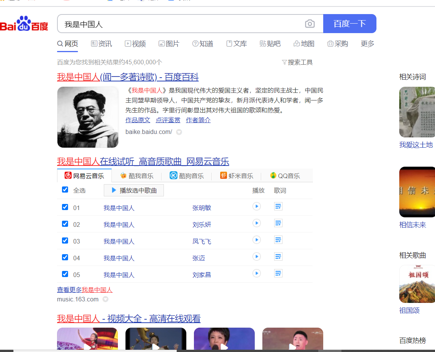Play song 04 by 张迈
Image resolution: width=435 pixels, height=352 pixels.
point(257,256)
